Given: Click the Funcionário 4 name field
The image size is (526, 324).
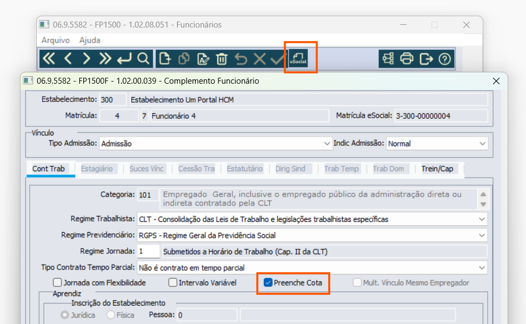Looking at the screenshot, I should pos(239,116).
